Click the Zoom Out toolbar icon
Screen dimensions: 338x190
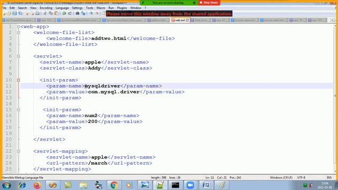pos(97,14)
